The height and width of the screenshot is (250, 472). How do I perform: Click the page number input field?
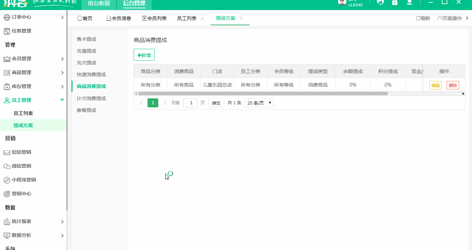190,102
